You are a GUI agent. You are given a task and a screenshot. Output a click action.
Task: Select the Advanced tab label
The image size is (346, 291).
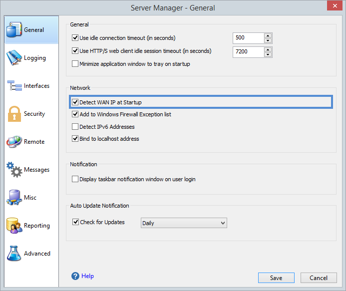[x=37, y=254]
